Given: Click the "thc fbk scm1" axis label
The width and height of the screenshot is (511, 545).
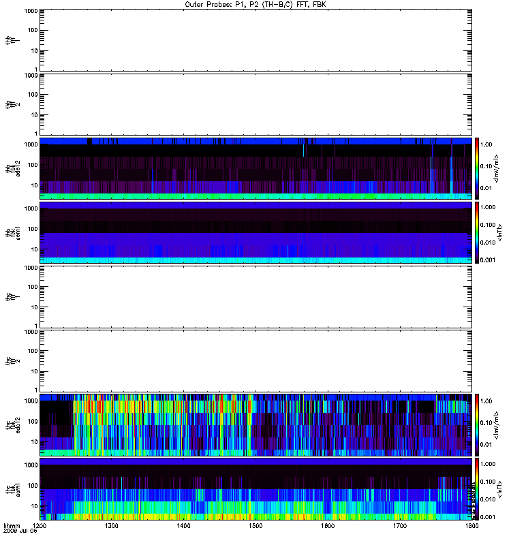Looking at the screenshot, I should pyautogui.click(x=13, y=489).
